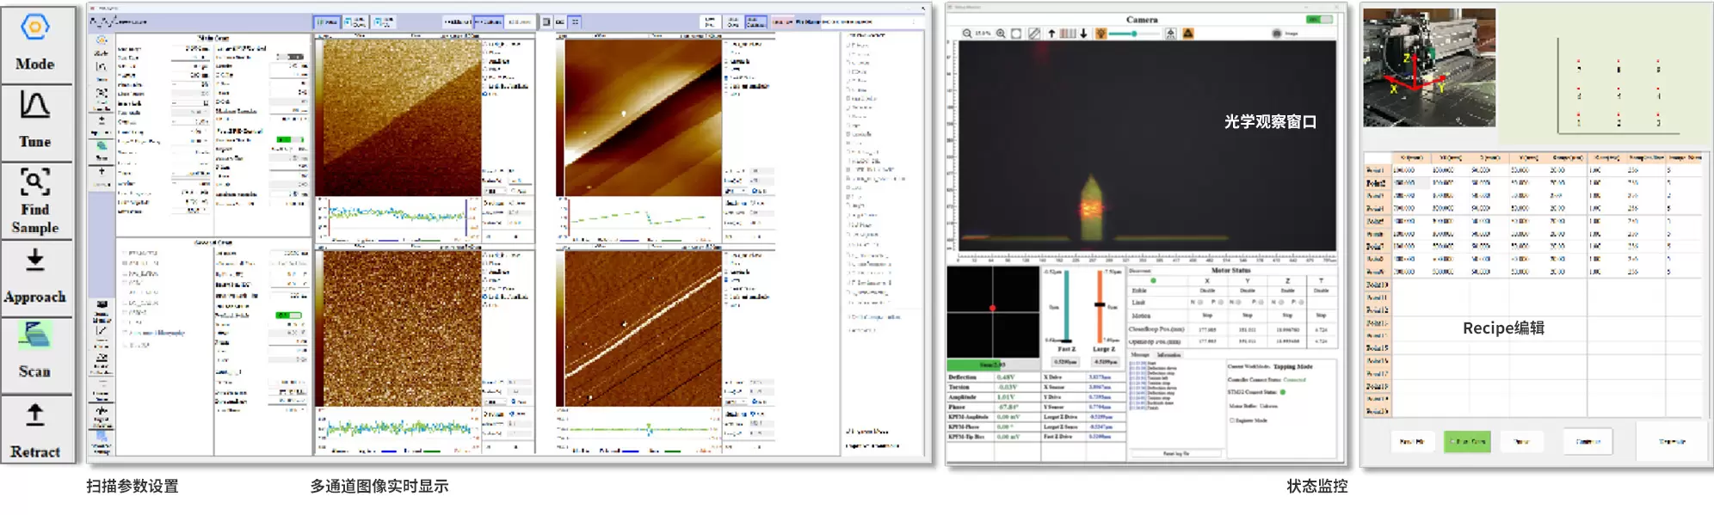Image resolution: width=1714 pixels, height=515 pixels.
Task: Adjust the camera brightness slider
Action: coord(1134,34)
